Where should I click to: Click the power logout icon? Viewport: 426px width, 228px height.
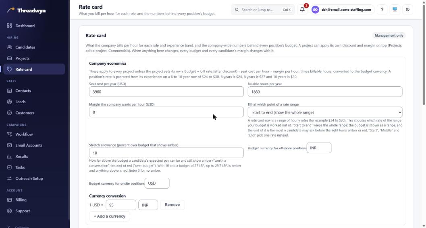407,10
